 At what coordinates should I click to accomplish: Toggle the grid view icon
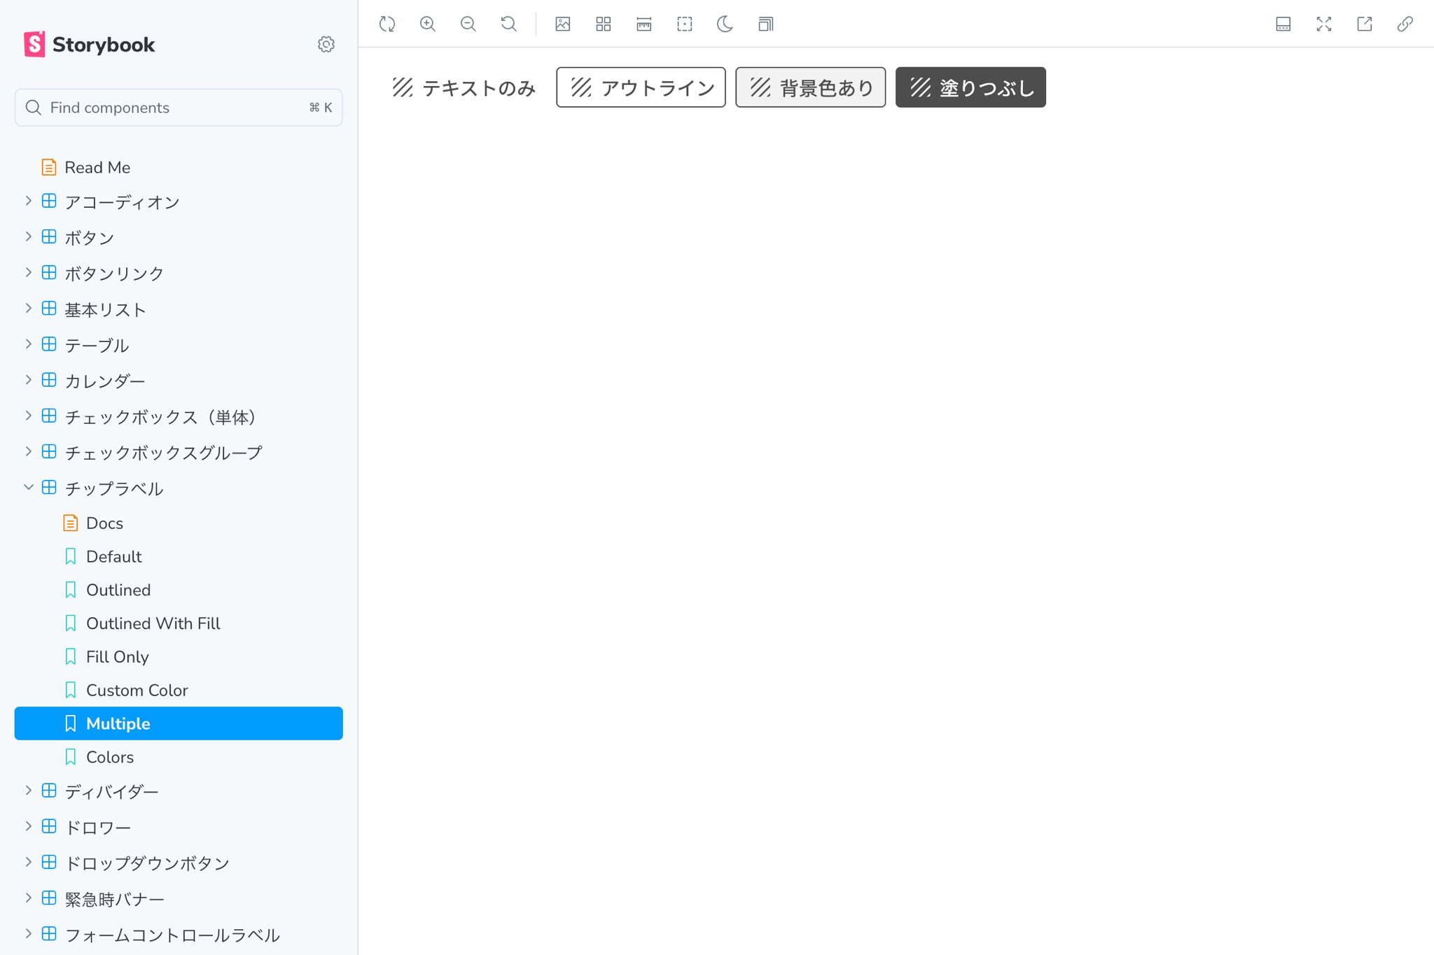604,24
